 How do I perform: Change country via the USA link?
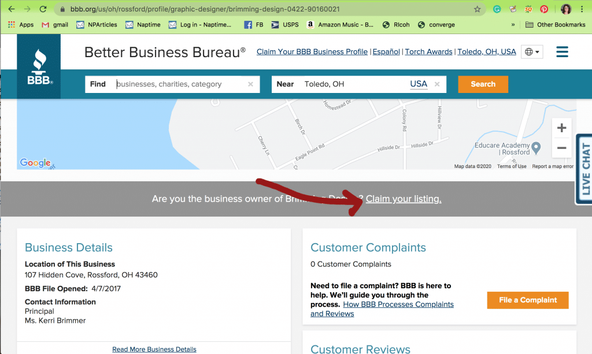click(419, 84)
